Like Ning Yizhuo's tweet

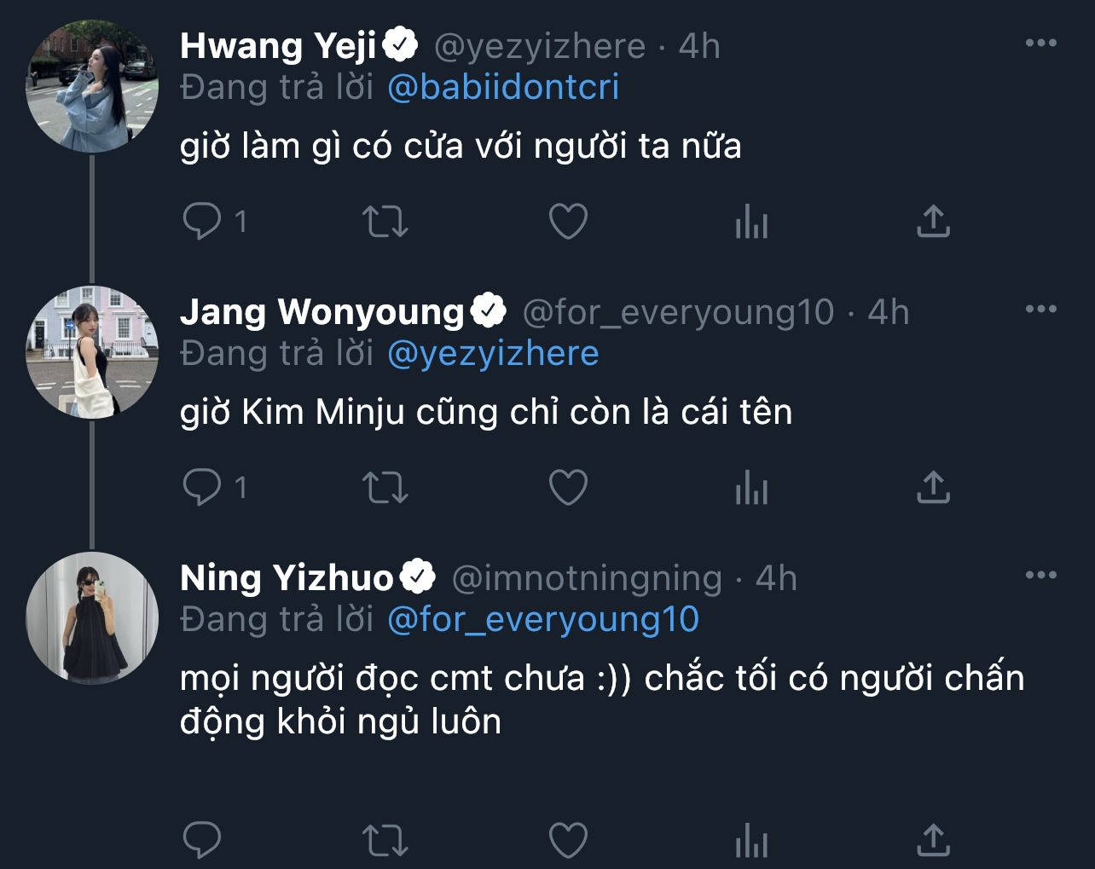click(568, 840)
